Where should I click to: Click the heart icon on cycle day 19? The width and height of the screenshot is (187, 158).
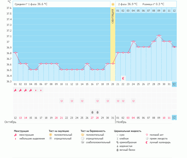point(108,101)
